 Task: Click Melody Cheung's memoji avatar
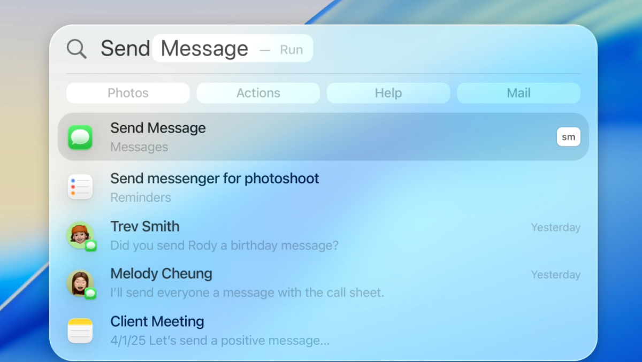tap(80, 282)
